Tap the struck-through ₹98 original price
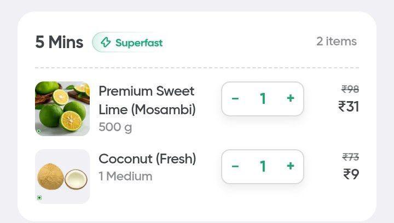394x223 pixels. (350, 89)
